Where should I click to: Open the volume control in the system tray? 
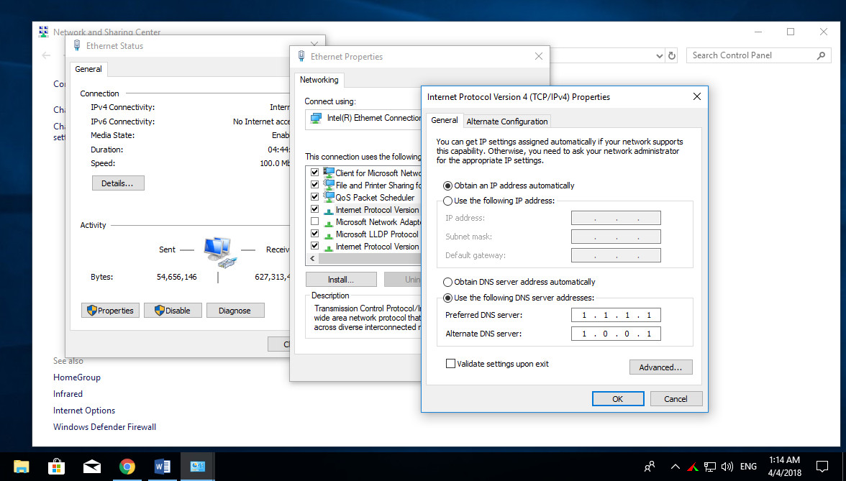coord(727,467)
